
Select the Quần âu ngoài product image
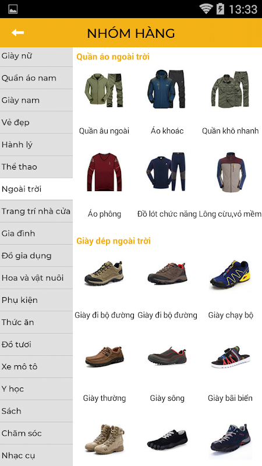click(x=104, y=90)
